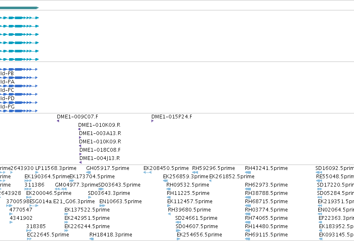Click the SD04607.5prime EST label
The width and height of the screenshot is (354, 241).
click(197, 226)
